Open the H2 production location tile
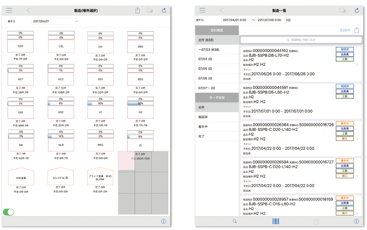Screen dimensions: 367x230 tap(140, 112)
